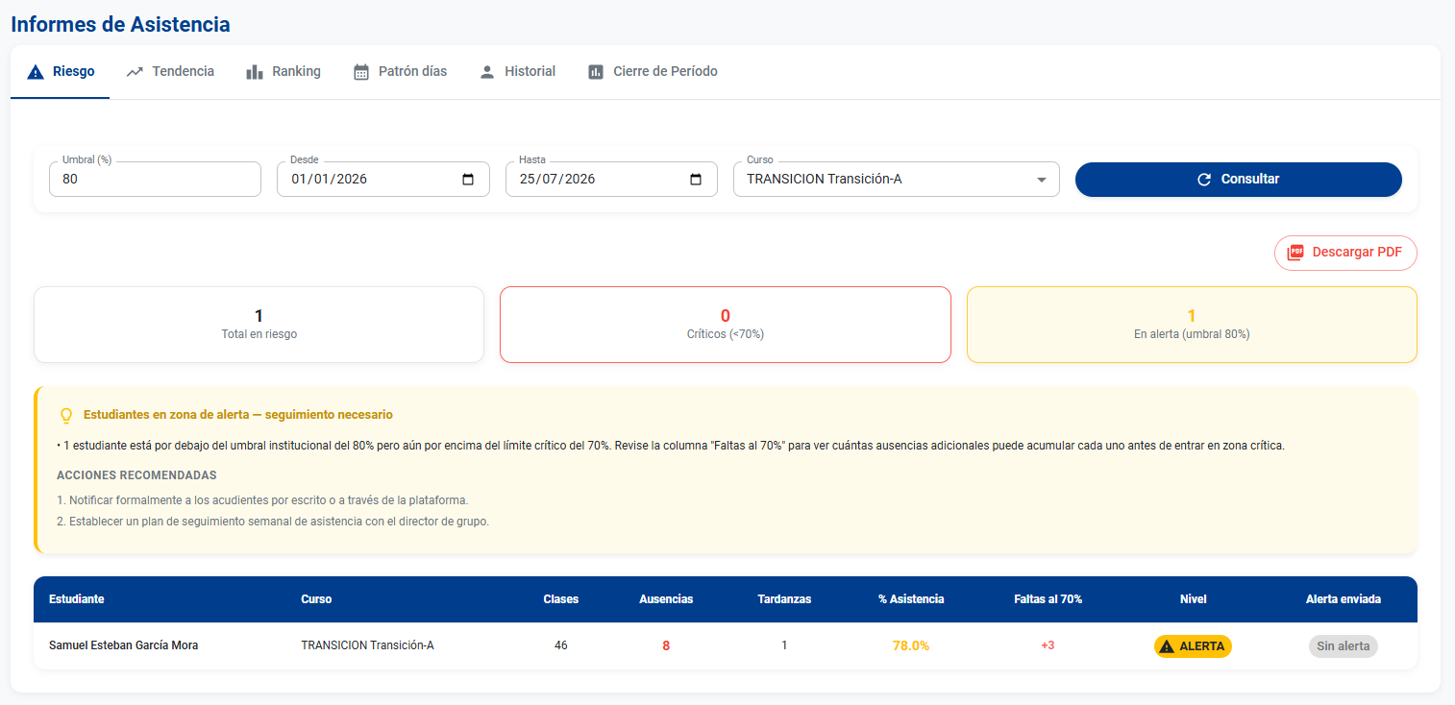Click the Cierre de Período chart icon
This screenshot has width=1455, height=705.
[596, 72]
